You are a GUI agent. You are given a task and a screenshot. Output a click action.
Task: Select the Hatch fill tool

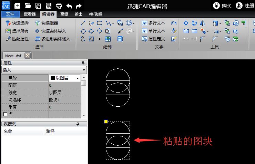pyautogui.click(x=91, y=39)
